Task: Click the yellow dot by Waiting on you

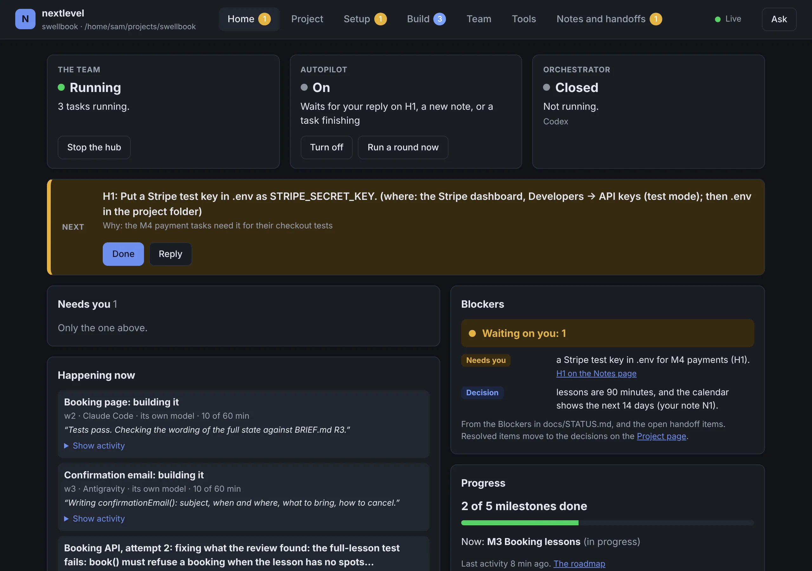Action: [472, 333]
